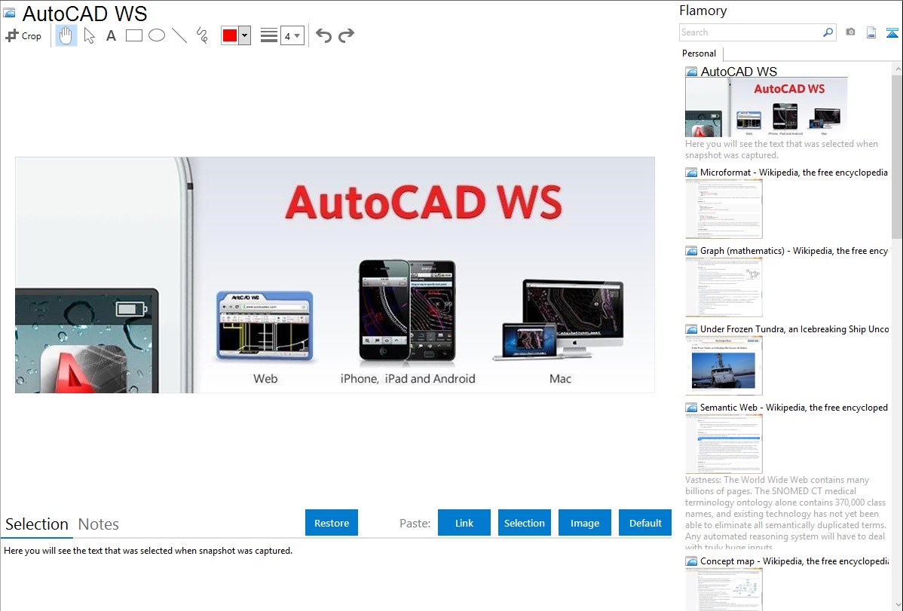903x611 pixels.
Task: Open the Selection tab
Action: coord(37,524)
